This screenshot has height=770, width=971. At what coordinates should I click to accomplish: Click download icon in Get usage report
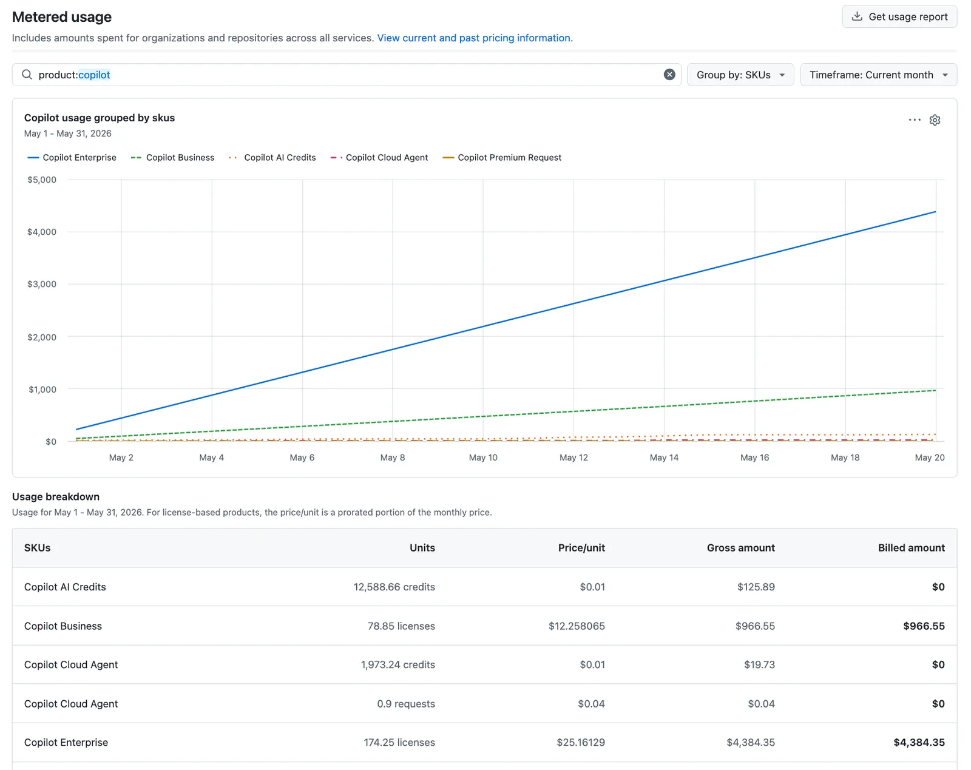[x=857, y=16]
